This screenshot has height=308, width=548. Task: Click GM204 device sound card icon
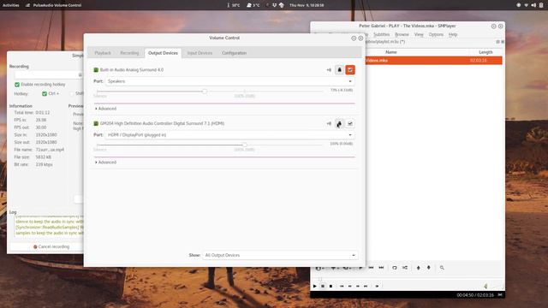coord(96,123)
